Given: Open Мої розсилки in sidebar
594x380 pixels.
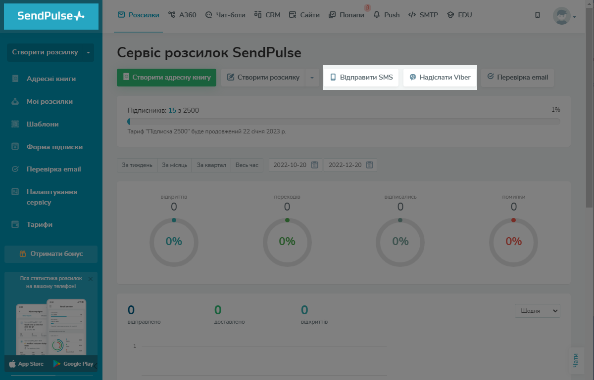Looking at the screenshot, I should 49,101.
